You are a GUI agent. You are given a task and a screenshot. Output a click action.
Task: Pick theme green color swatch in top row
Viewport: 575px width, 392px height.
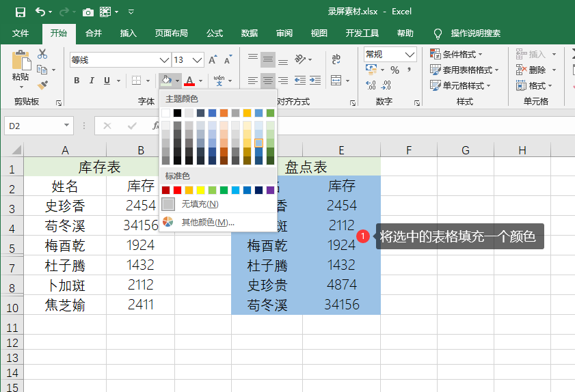(270, 113)
